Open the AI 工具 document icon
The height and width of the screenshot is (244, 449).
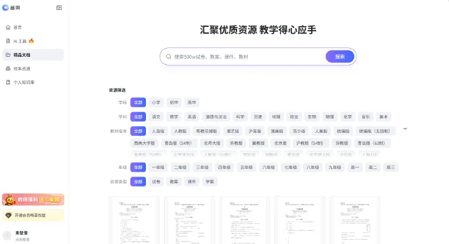click(x=8, y=41)
